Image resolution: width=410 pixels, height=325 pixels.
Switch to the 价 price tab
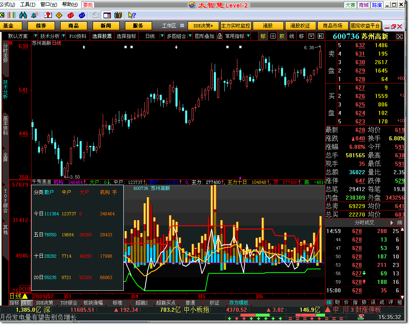click(x=347, y=302)
